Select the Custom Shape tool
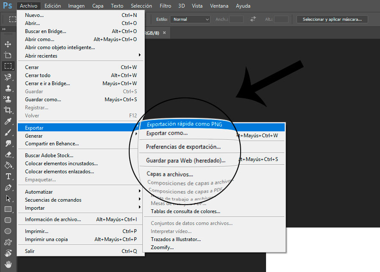 8,242
